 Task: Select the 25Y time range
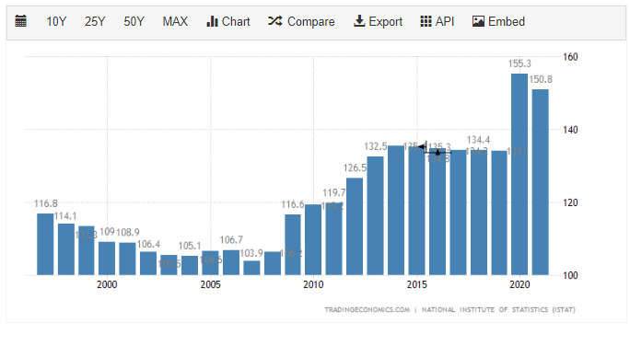coord(95,21)
